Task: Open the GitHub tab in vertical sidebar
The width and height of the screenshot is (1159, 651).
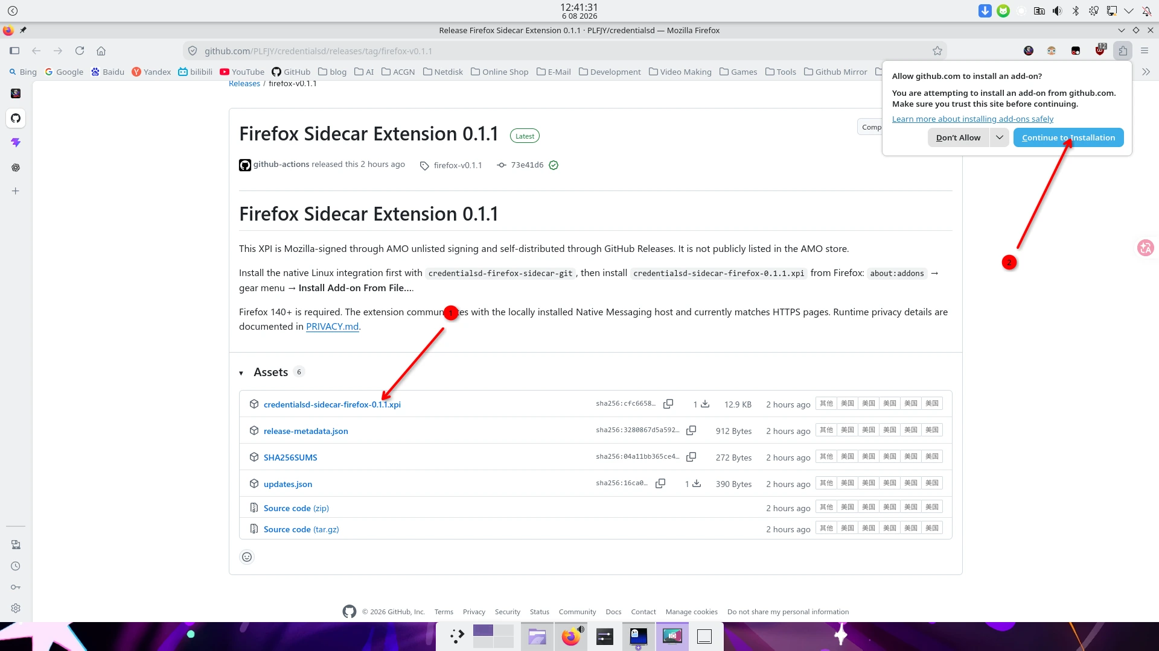Action: coord(16,118)
